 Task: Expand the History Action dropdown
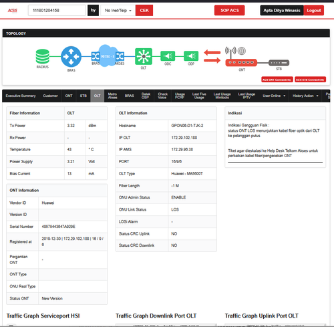click(305, 96)
